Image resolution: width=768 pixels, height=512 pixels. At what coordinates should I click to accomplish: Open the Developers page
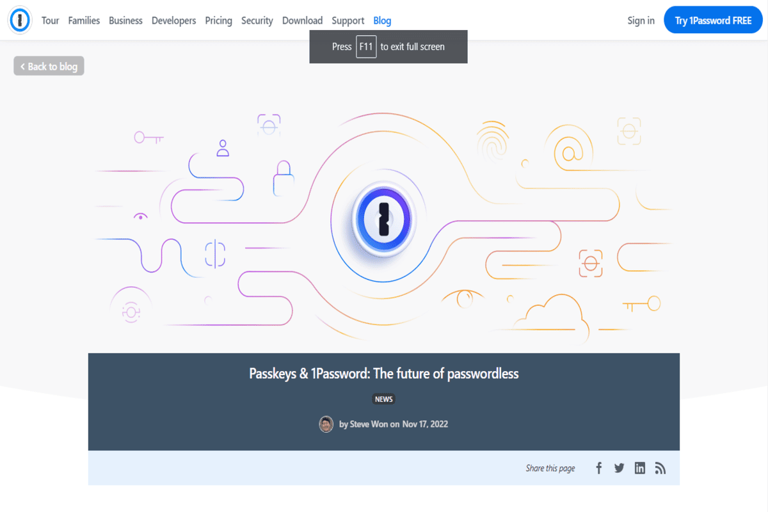click(x=173, y=20)
